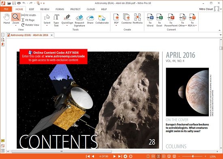Click the Print icon in quick access toolbar
223x159 pixels.
coord(19,3)
